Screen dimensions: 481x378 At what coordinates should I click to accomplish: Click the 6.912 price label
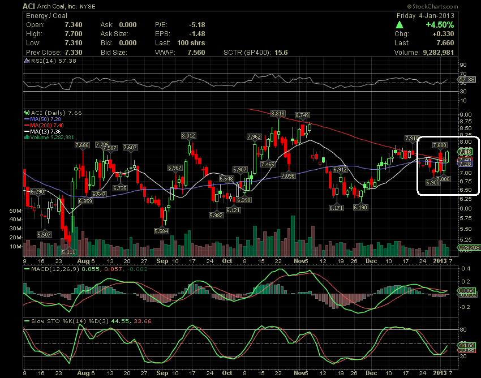pos(340,169)
